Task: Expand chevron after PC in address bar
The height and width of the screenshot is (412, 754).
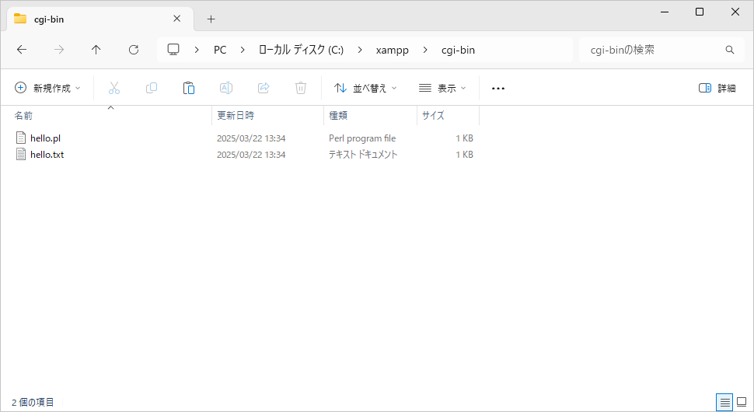Action: point(243,50)
